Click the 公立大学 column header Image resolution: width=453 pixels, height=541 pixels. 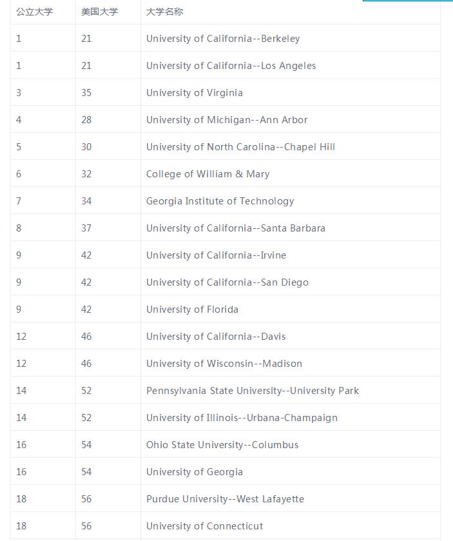[35, 12]
